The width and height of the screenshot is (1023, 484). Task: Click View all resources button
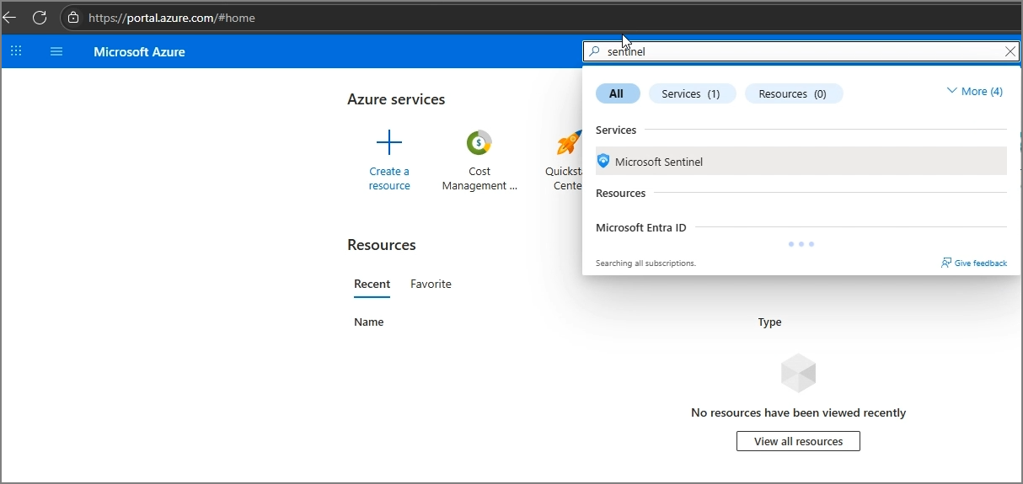point(798,441)
